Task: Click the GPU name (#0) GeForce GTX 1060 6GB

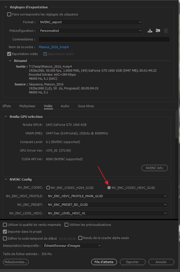Action: pyautogui.click(x=66, y=125)
